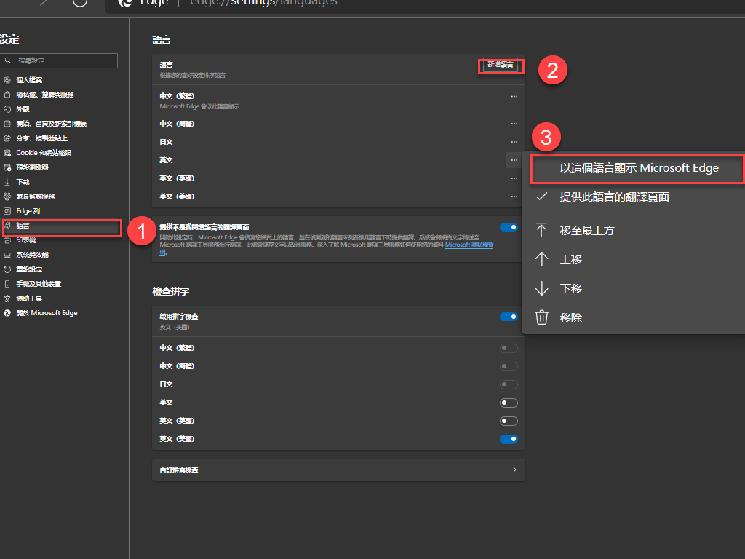Image resolution: width=745 pixels, height=559 pixels.
Task: Select 移至最上方 in context menu
Action: pos(634,231)
